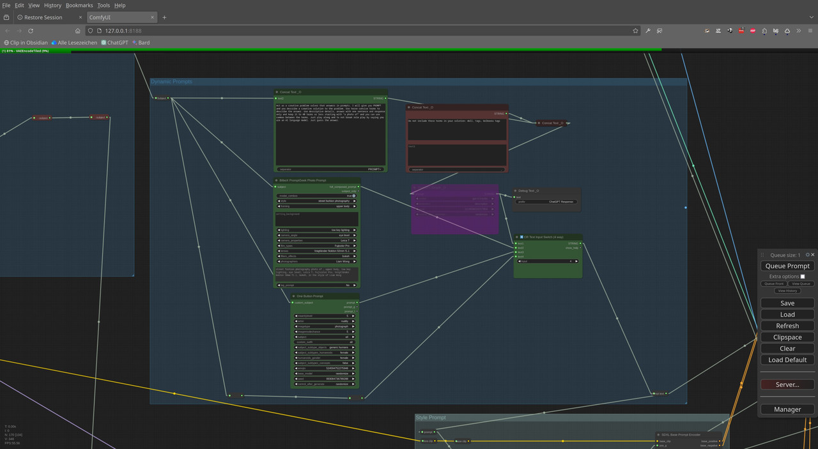Change camera_angle eye level selector
The height and width of the screenshot is (449, 818).
point(317,235)
